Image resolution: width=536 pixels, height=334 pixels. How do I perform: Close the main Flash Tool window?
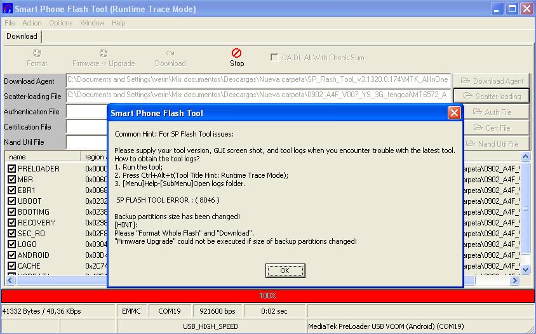pyautogui.click(x=526, y=9)
